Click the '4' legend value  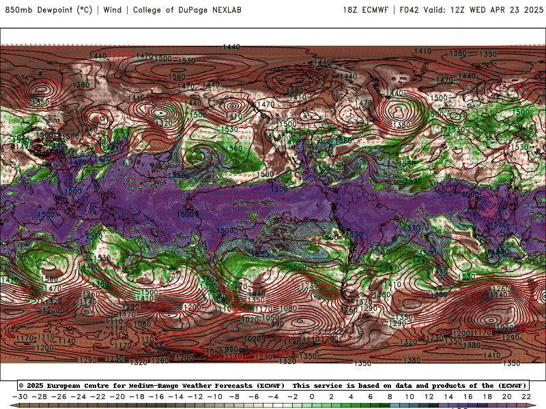pyautogui.click(x=351, y=397)
